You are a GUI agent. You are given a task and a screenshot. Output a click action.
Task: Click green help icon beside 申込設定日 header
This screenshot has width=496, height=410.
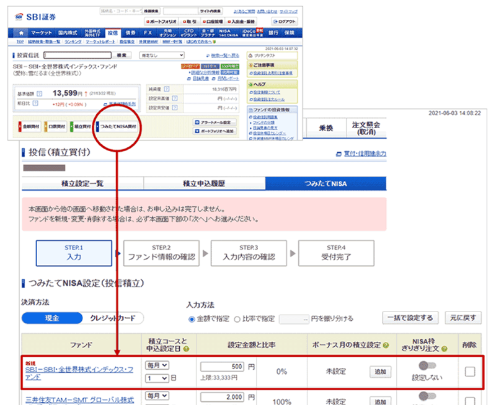(x=187, y=349)
